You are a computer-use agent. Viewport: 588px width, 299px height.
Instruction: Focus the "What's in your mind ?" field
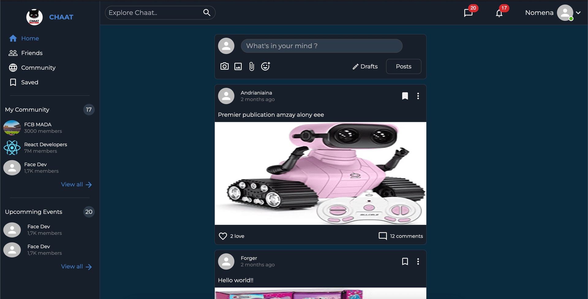click(322, 46)
